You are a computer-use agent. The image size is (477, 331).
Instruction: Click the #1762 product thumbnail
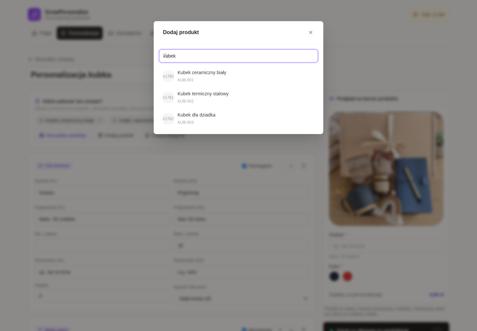point(168,119)
